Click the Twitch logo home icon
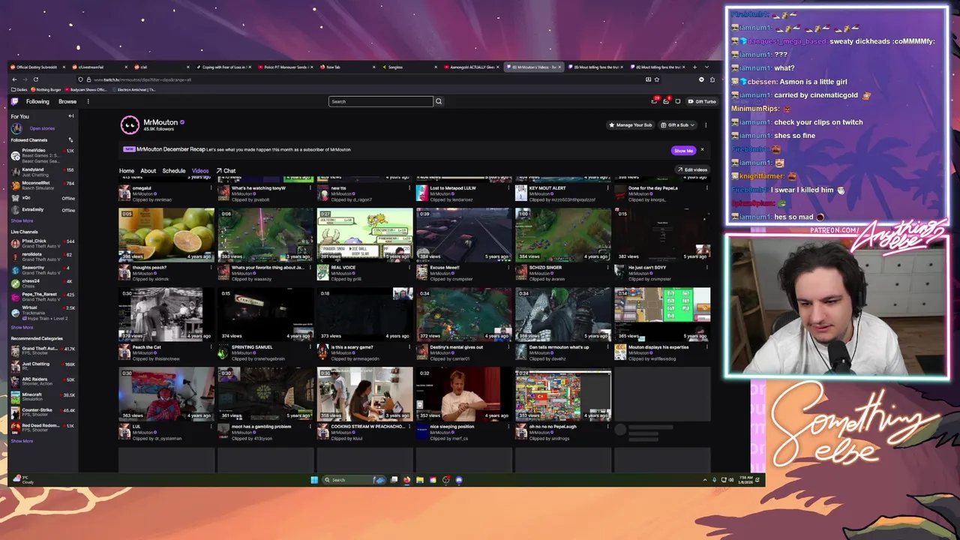Screen dimensions: 960x540 click(15, 101)
